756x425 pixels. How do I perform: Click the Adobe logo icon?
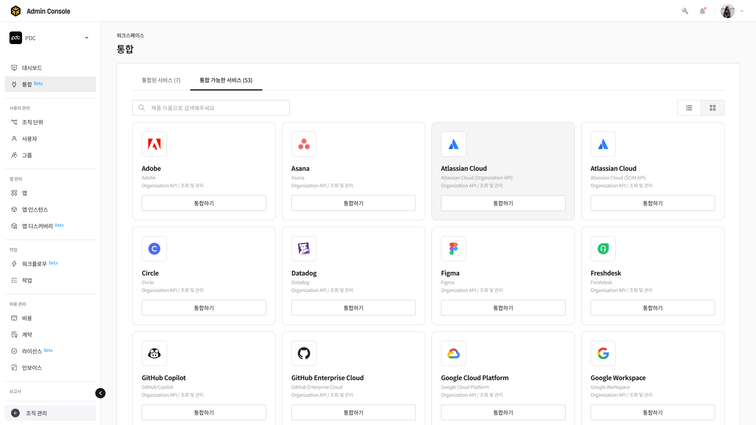[154, 144]
